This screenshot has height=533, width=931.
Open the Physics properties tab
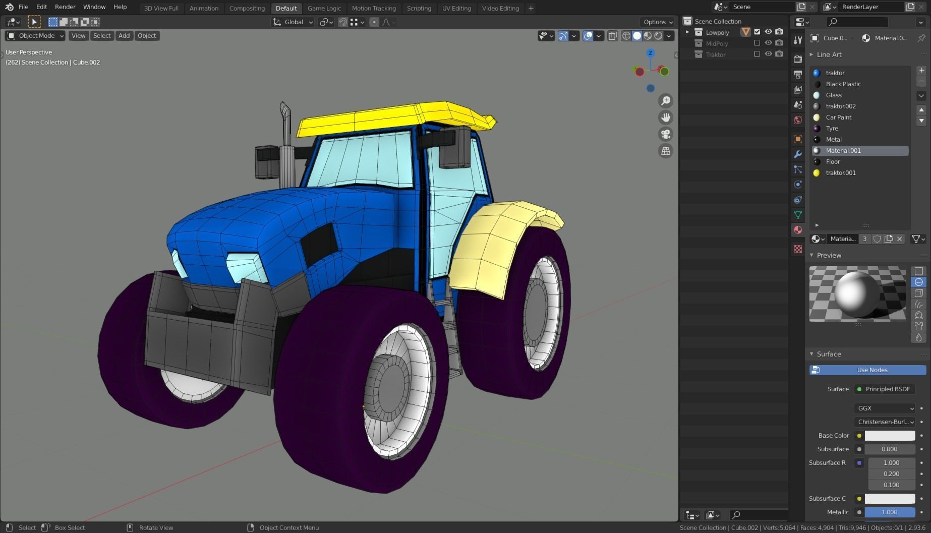[798, 185]
